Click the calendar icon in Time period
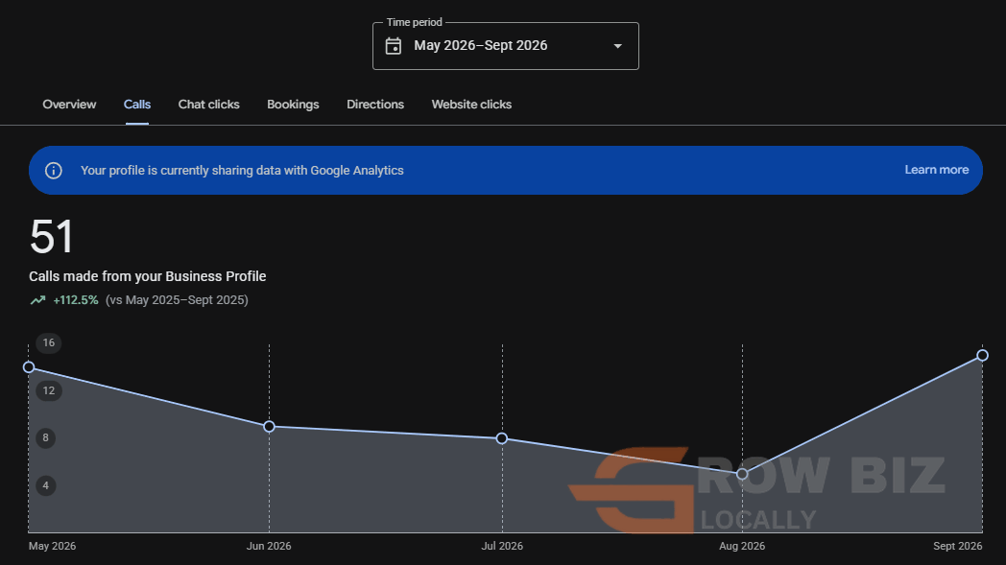Image resolution: width=1006 pixels, height=565 pixels. pyautogui.click(x=394, y=46)
